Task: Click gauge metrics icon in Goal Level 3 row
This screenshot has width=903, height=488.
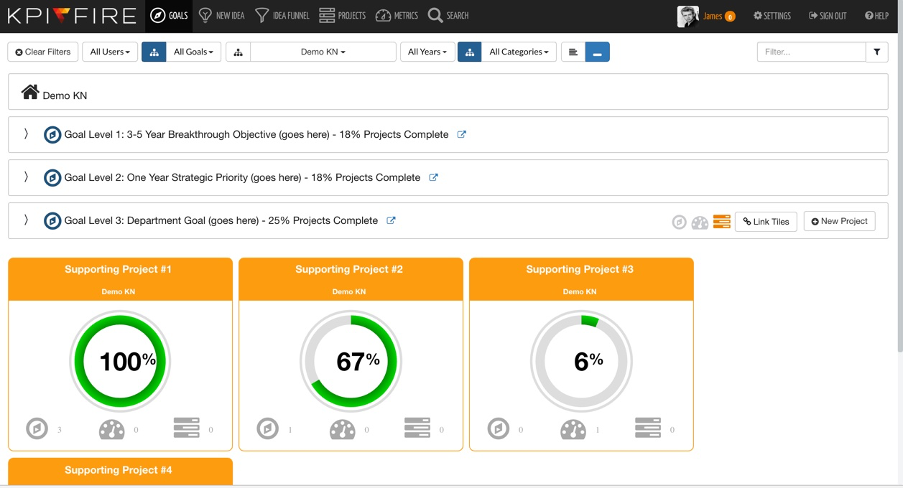Action: [700, 222]
